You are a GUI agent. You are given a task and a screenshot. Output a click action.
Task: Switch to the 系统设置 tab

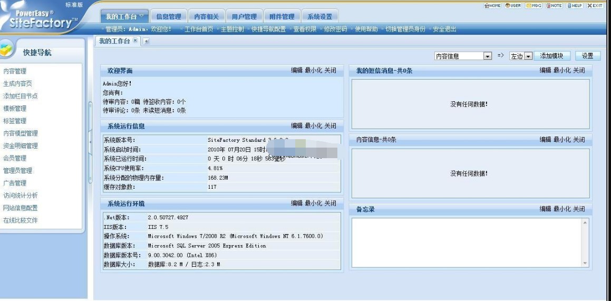coord(319,17)
